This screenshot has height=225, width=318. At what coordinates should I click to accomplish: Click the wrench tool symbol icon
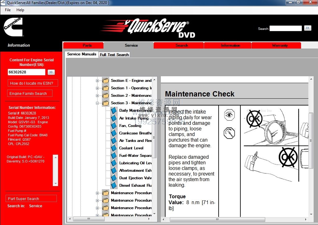click(x=229, y=133)
